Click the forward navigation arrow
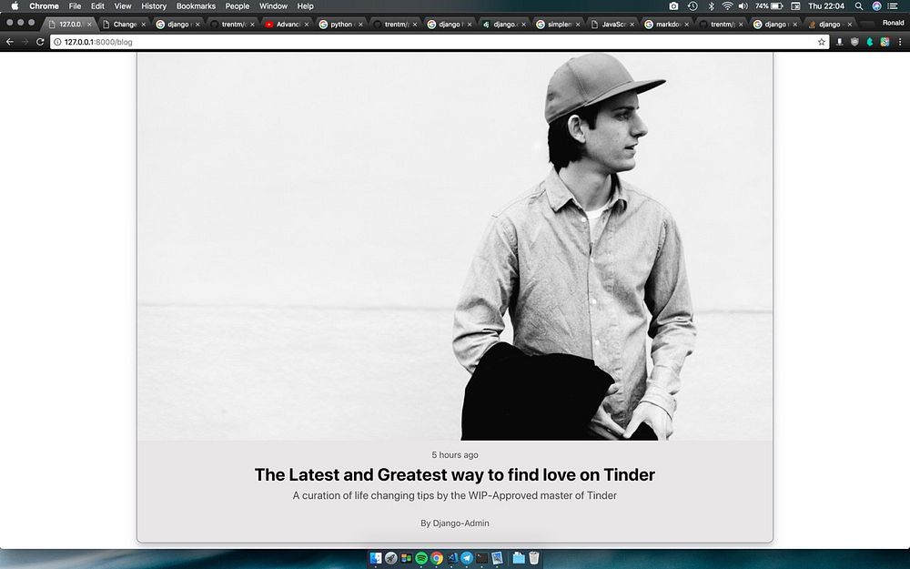 click(25, 42)
